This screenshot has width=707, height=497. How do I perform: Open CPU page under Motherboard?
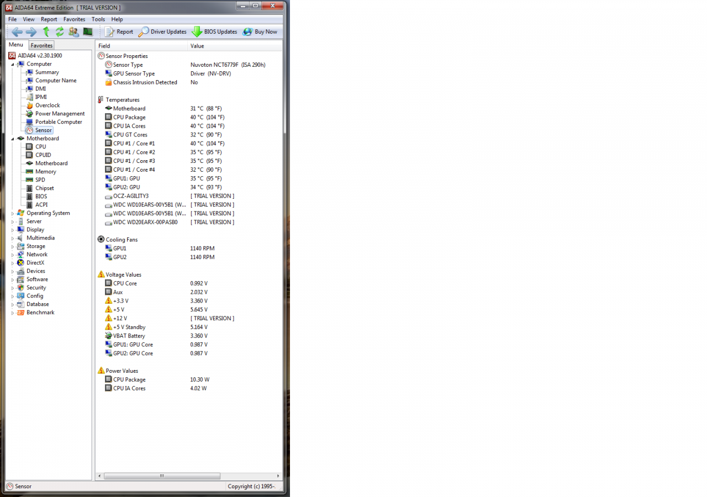tap(40, 147)
